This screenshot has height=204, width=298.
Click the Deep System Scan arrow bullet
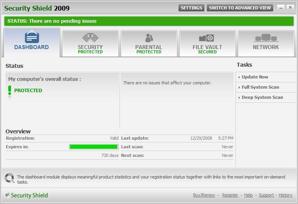tap(239, 98)
